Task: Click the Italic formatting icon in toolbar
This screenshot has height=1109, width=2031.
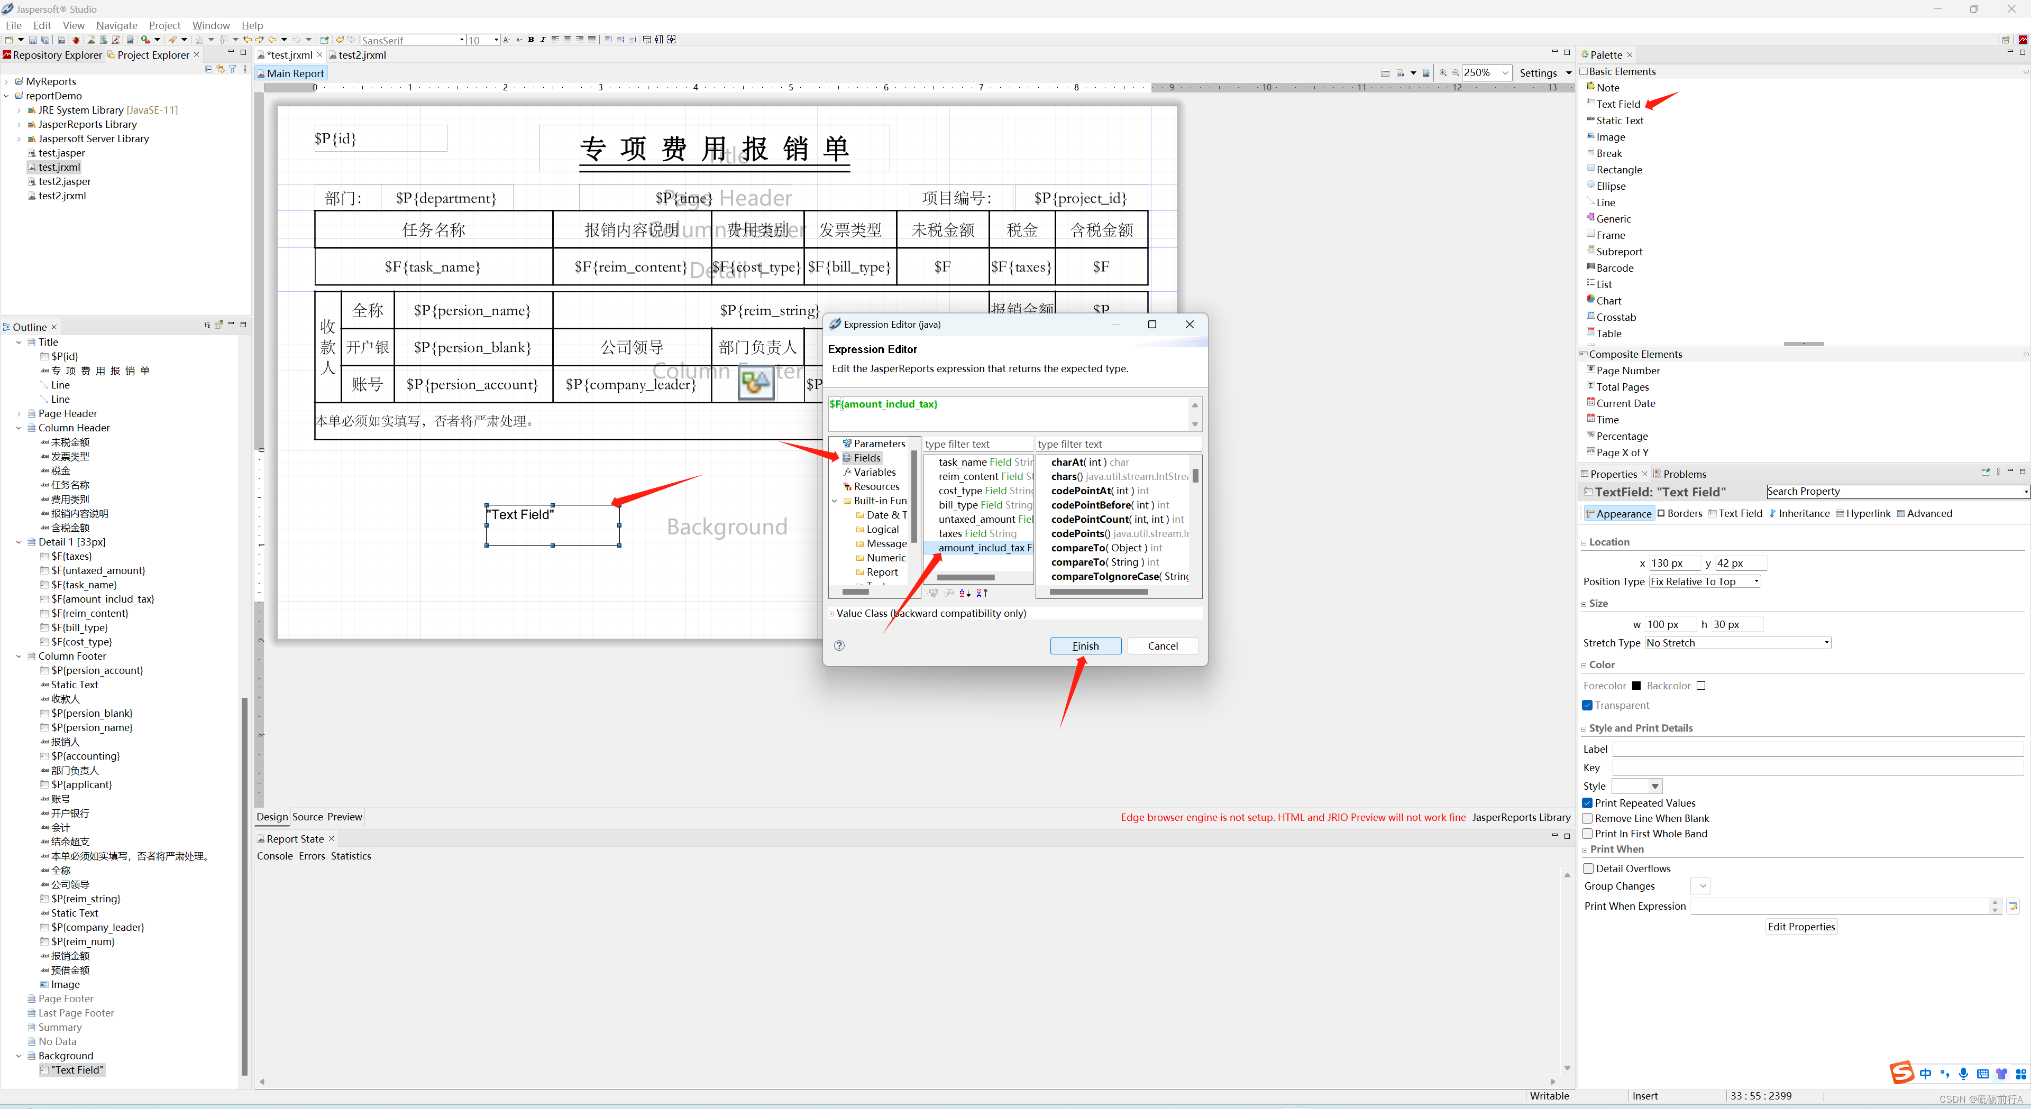Action: (x=543, y=40)
